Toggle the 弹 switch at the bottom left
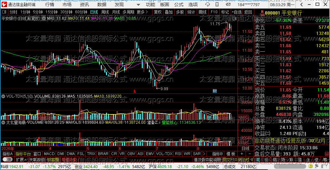The image size is (330, 170). 7,159
